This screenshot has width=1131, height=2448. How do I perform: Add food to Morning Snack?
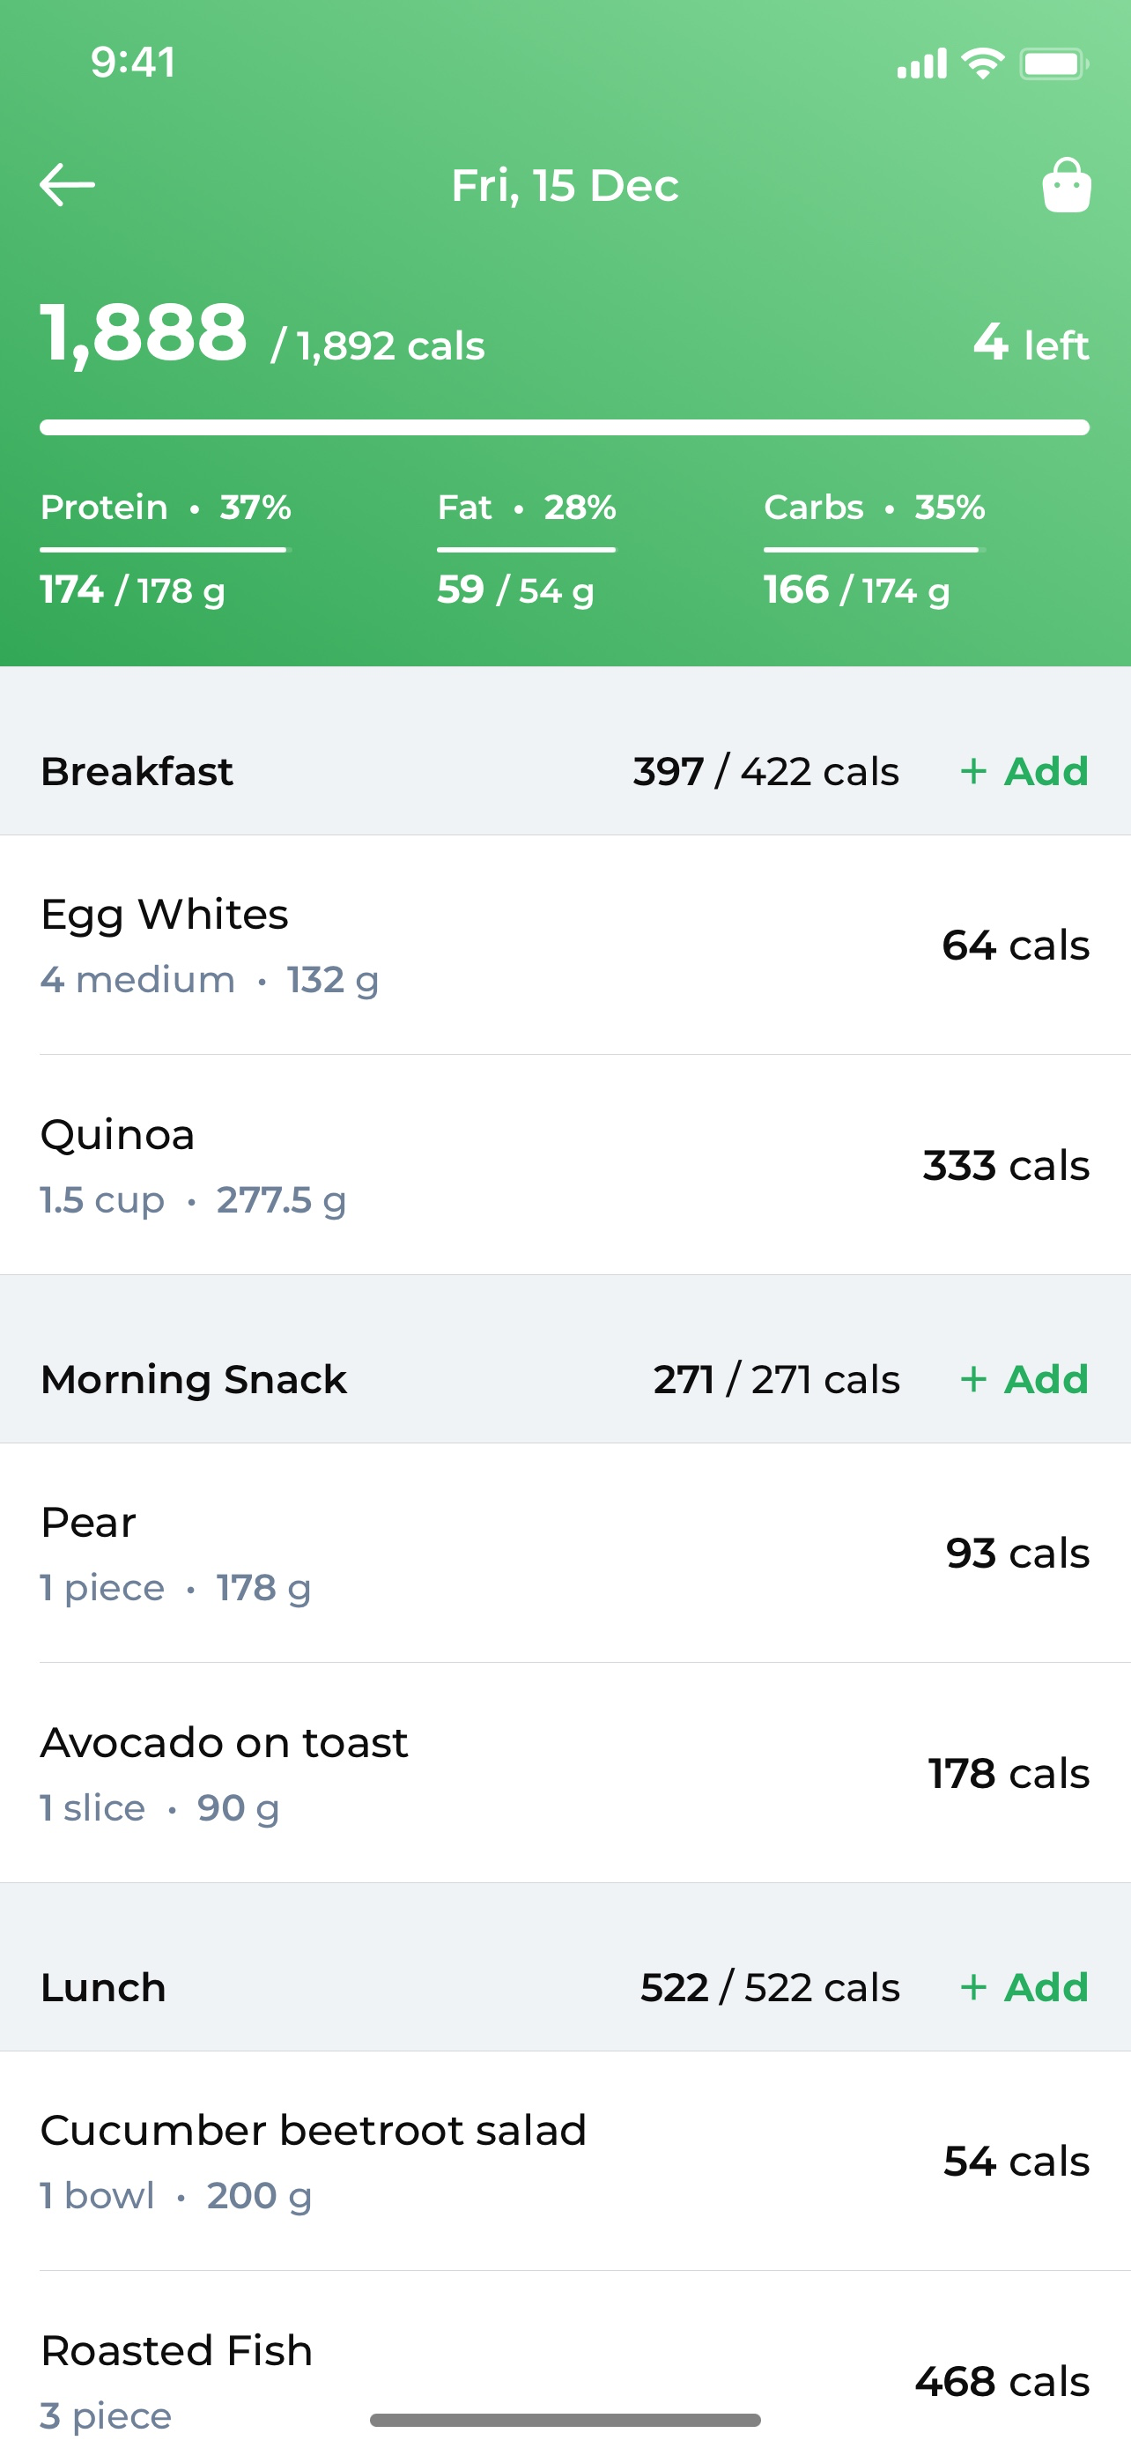pos(1024,1379)
